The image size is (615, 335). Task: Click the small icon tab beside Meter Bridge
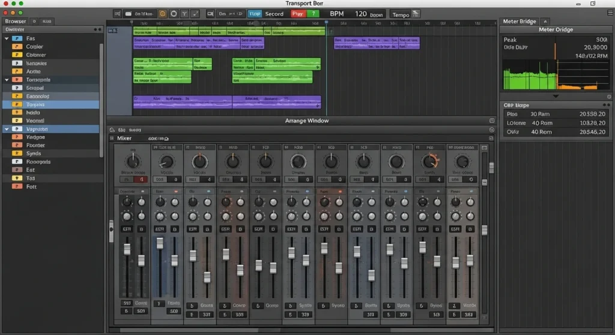(x=545, y=22)
